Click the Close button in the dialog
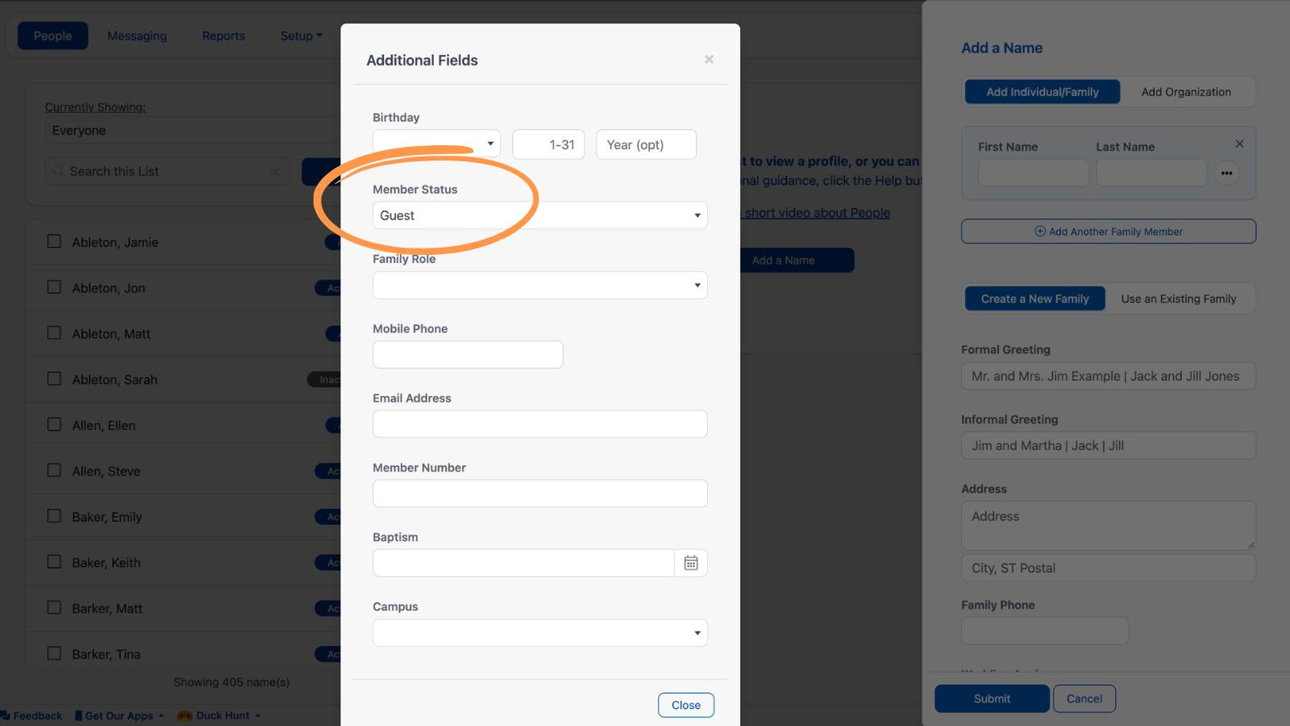 [x=686, y=705]
